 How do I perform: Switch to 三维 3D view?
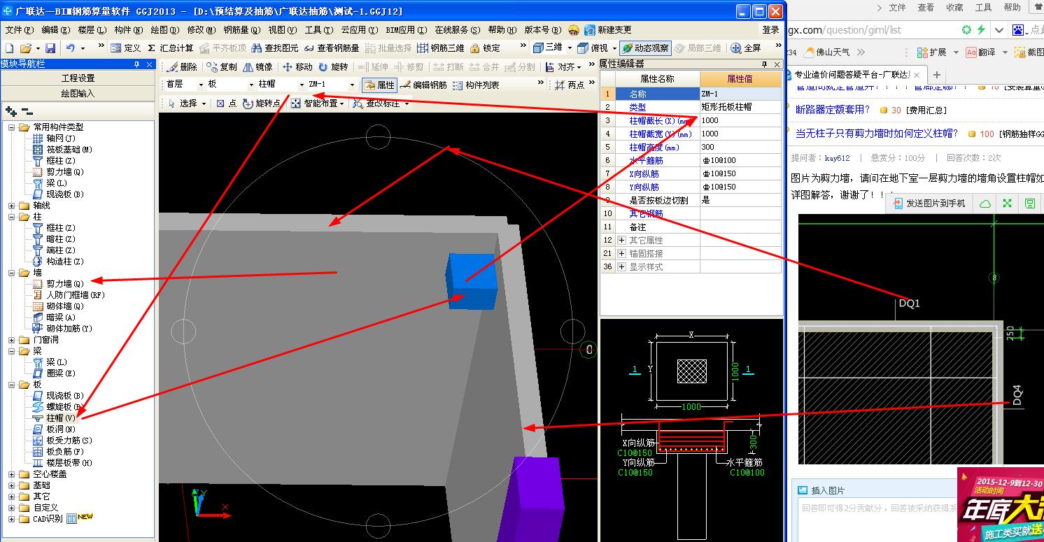click(548, 48)
